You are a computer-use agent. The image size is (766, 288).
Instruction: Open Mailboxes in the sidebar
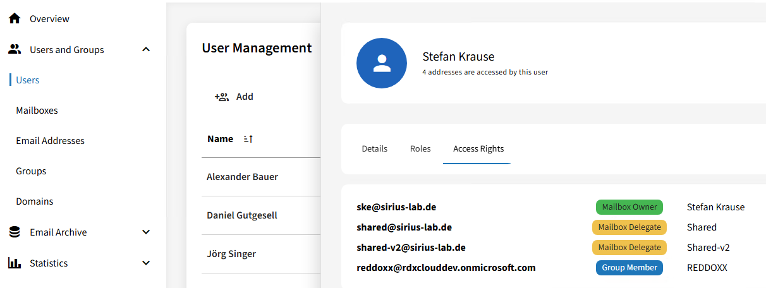37,111
